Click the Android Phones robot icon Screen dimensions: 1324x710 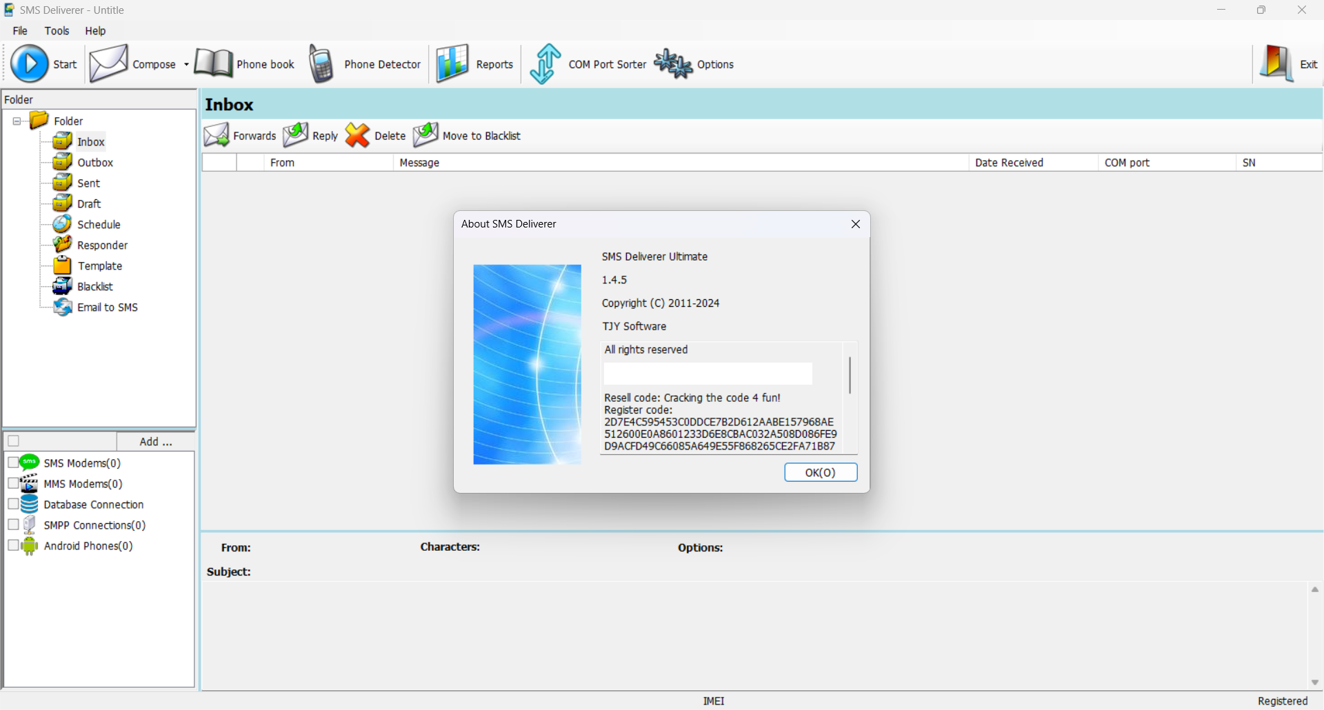pyautogui.click(x=30, y=545)
